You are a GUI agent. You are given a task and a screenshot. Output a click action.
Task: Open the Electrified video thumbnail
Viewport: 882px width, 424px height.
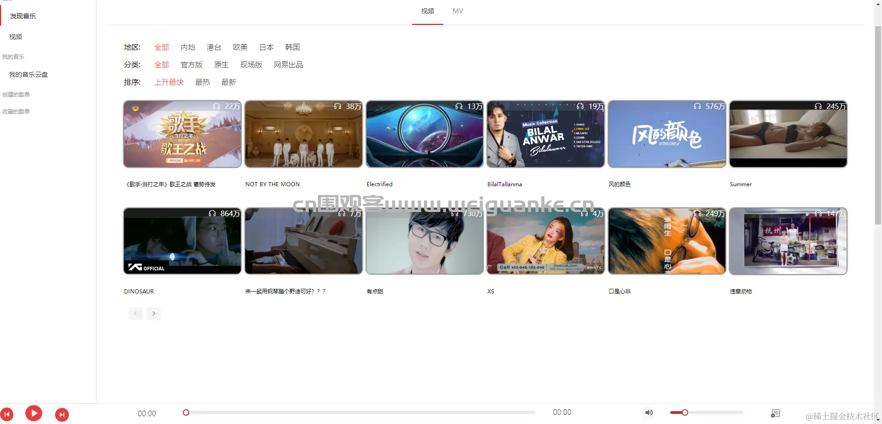425,134
